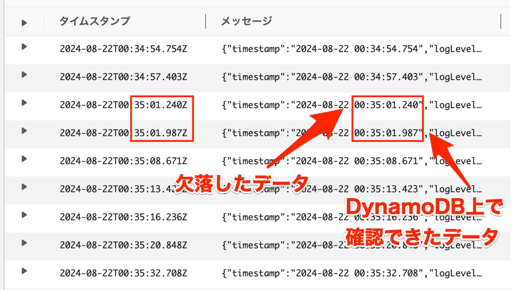This screenshot has width=513, height=290.
Task: Expand the 00:35:20.848Z log row
Action: pyautogui.click(x=24, y=243)
